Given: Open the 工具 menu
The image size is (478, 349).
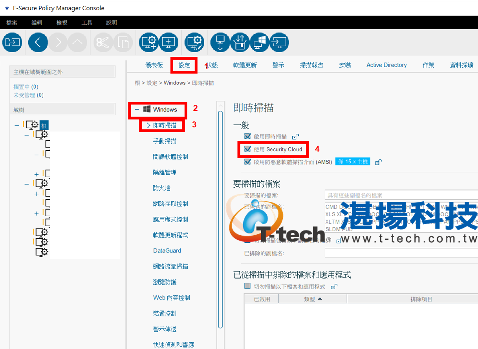Looking at the screenshot, I should (87, 23).
